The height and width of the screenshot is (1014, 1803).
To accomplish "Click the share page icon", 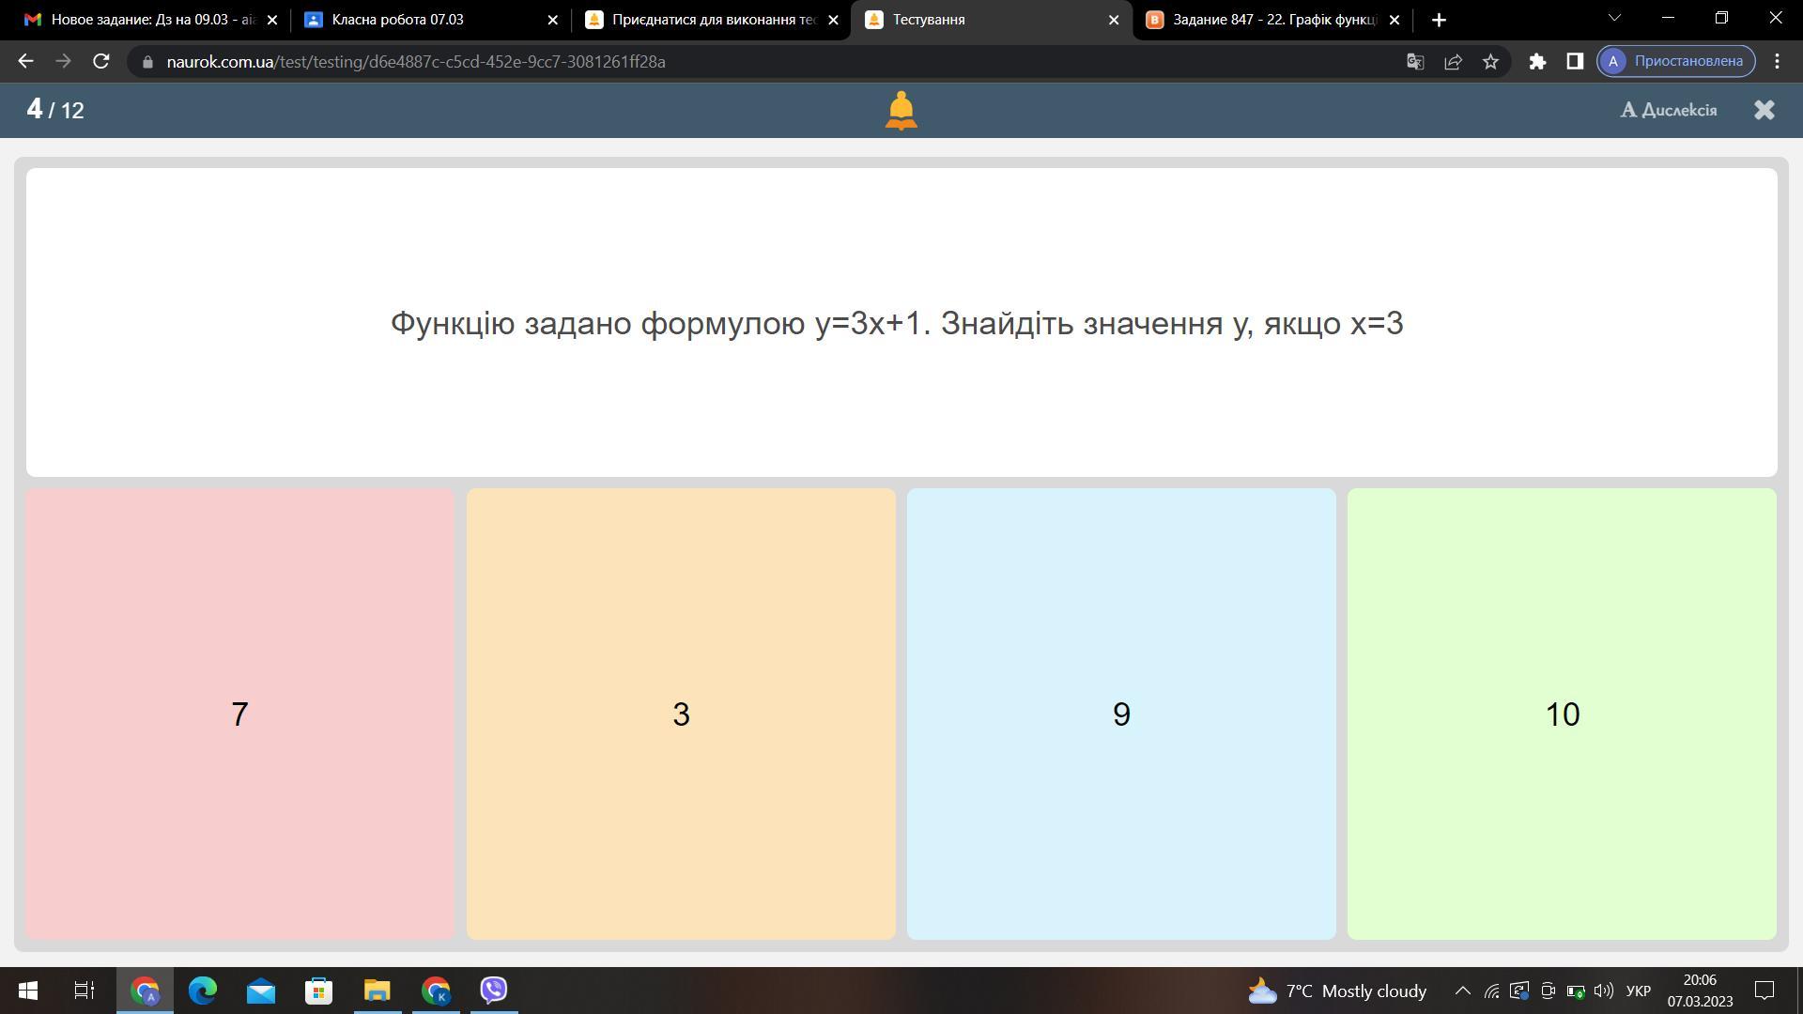I will 1453,61.
